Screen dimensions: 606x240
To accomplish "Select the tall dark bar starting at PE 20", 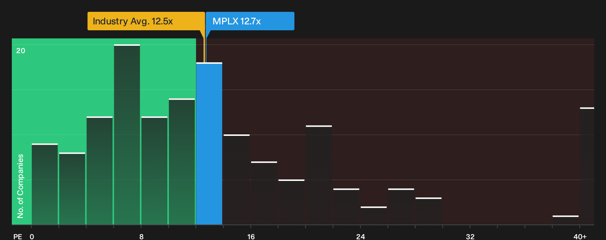I will coord(319,175).
